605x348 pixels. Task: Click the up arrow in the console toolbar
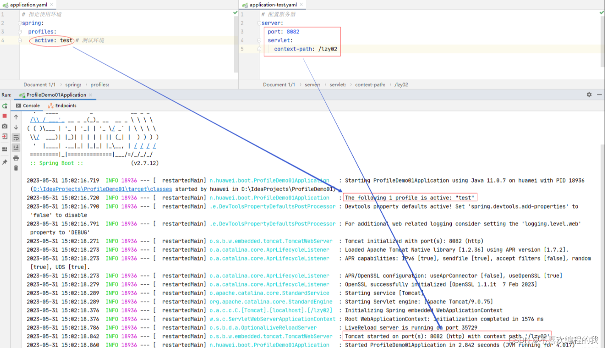click(16, 117)
